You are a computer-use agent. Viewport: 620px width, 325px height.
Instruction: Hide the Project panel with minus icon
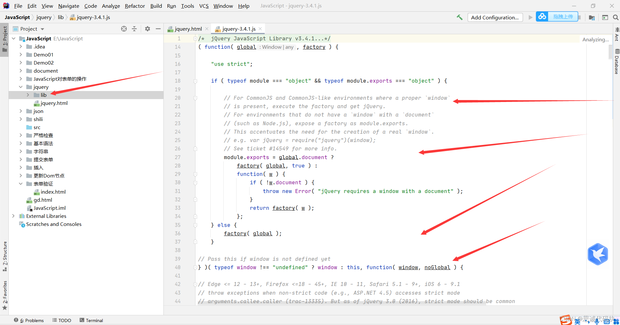pyautogui.click(x=158, y=29)
